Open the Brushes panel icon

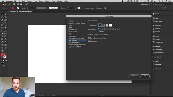154,29
